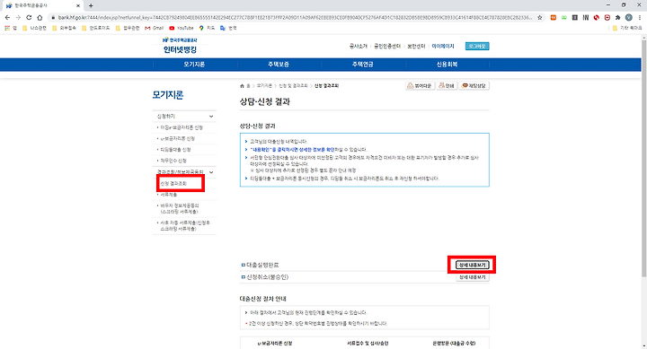Open the u-보금자리론 신청 sidebar item
Viewport: 647px width, 349px height.
(x=178, y=139)
